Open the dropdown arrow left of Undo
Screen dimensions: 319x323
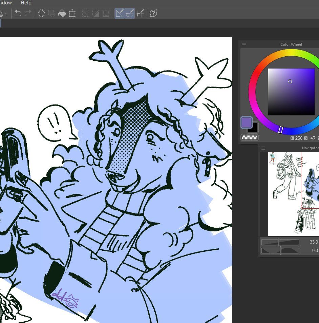pyautogui.click(x=6, y=13)
